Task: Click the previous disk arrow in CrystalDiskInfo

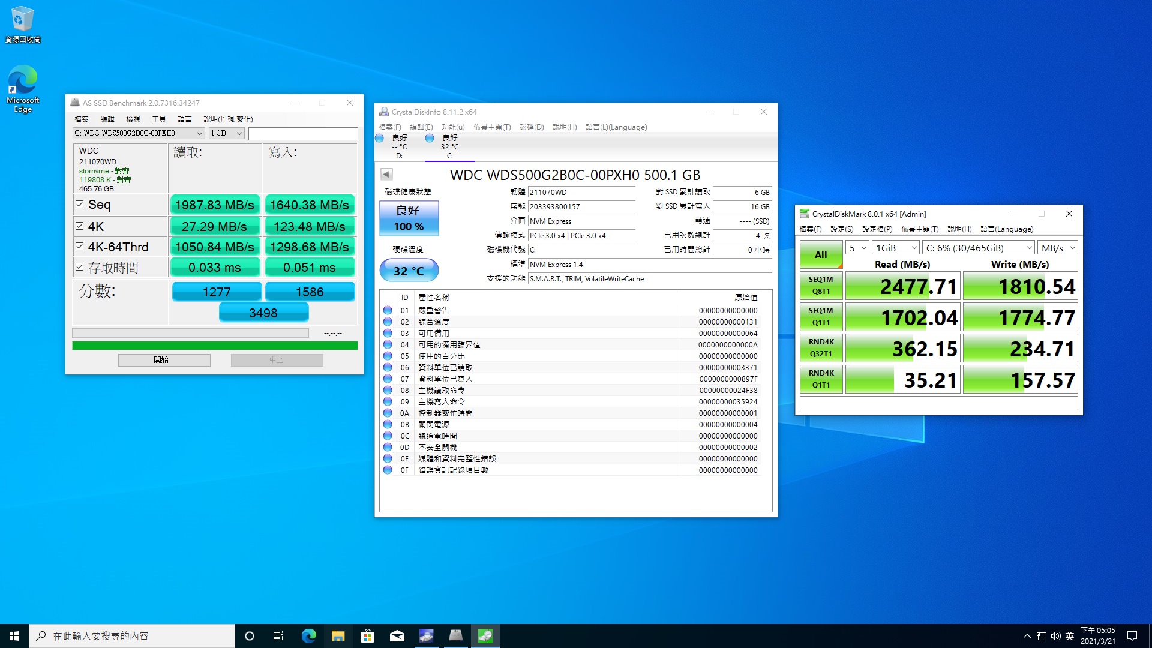Action: [386, 174]
